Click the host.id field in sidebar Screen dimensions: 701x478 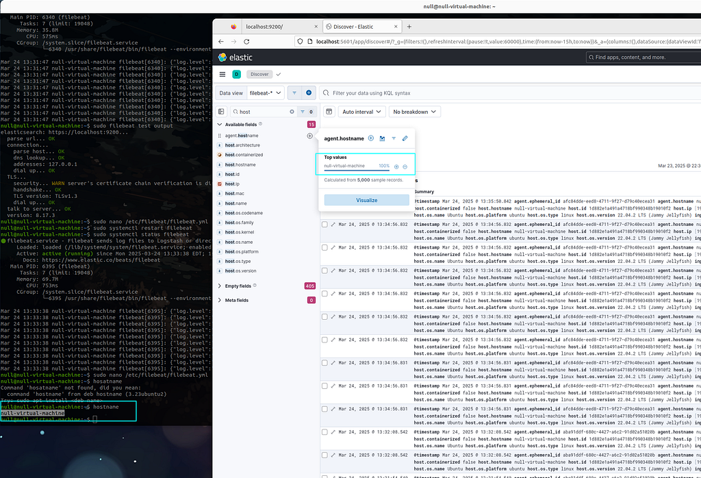pos(232,175)
